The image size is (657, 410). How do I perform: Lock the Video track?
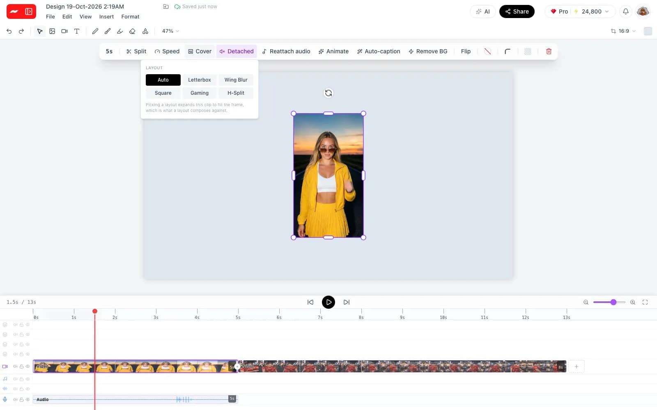coord(22,367)
